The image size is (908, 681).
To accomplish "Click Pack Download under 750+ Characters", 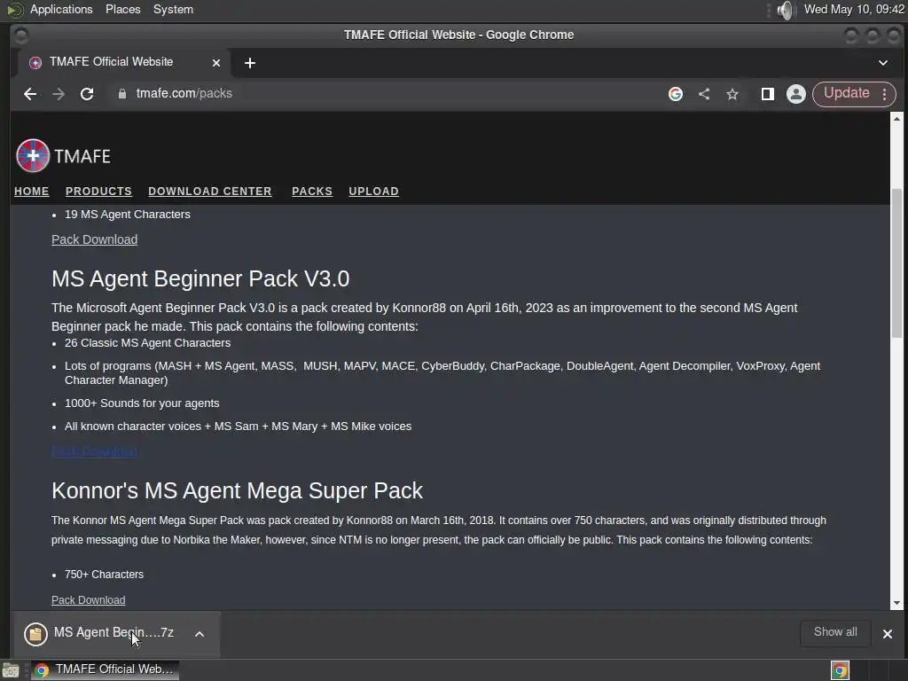I will point(88,600).
